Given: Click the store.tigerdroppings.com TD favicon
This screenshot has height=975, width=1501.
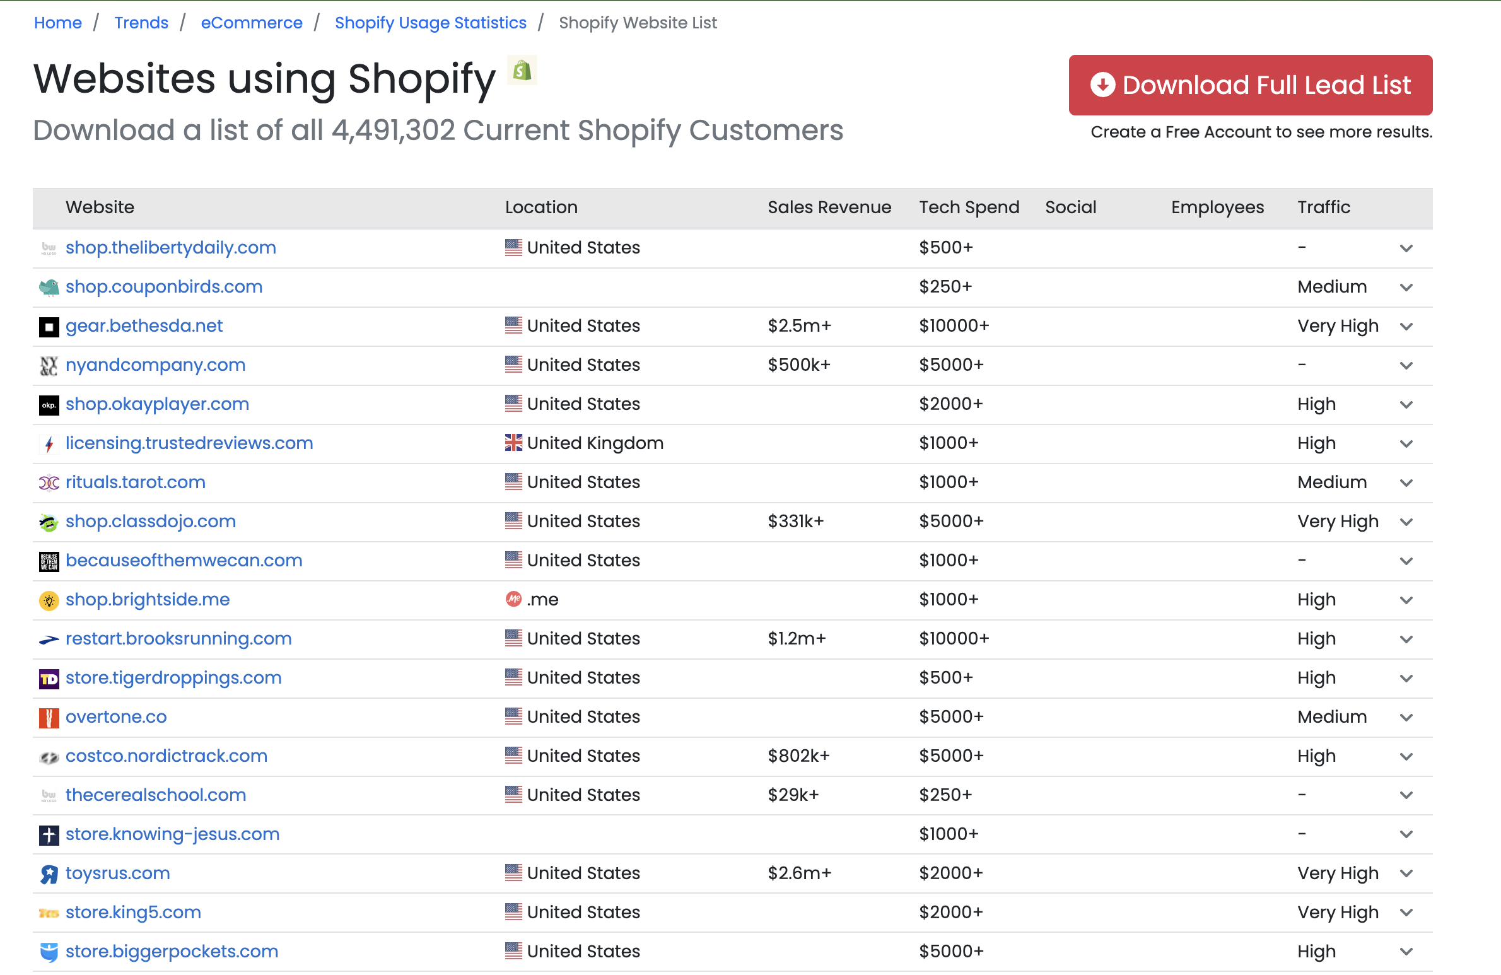Looking at the screenshot, I should click(x=49, y=679).
